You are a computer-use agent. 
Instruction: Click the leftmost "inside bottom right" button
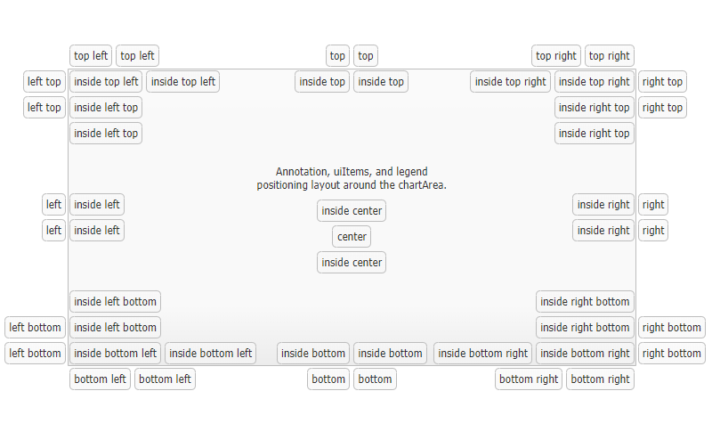(x=482, y=354)
